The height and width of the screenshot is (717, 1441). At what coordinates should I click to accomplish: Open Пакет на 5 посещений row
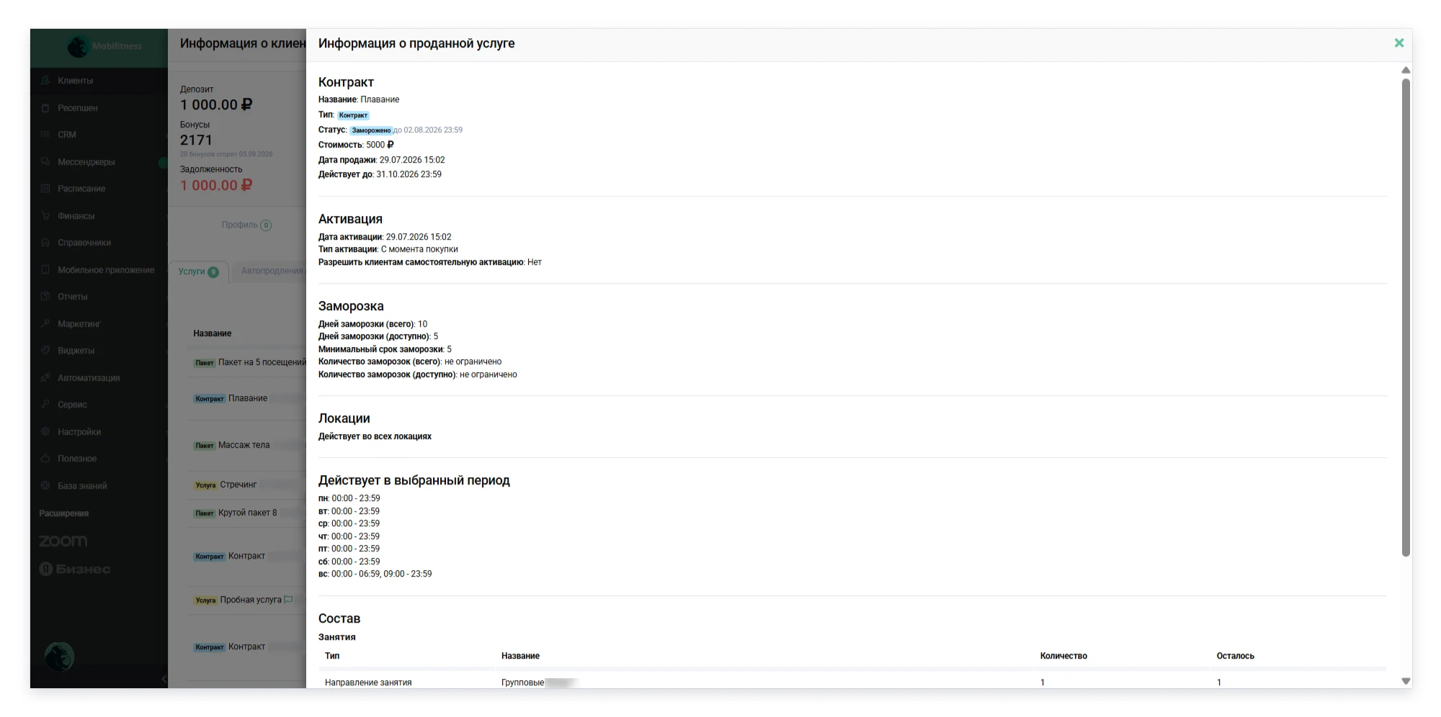[249, 362]
